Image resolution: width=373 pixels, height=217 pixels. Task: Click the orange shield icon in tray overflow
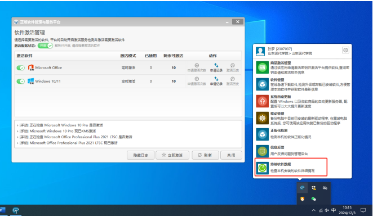[303, 199]
